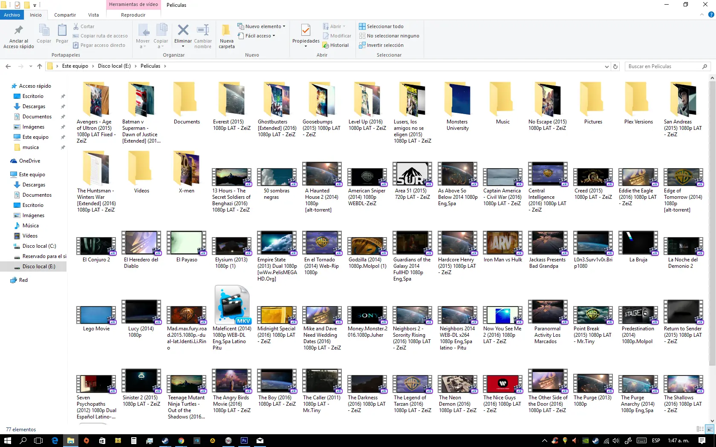The width and height of the screenshot is (716, 447).
Task: Select Vídeos under Este equipo
Action: [x=30, y=236]
